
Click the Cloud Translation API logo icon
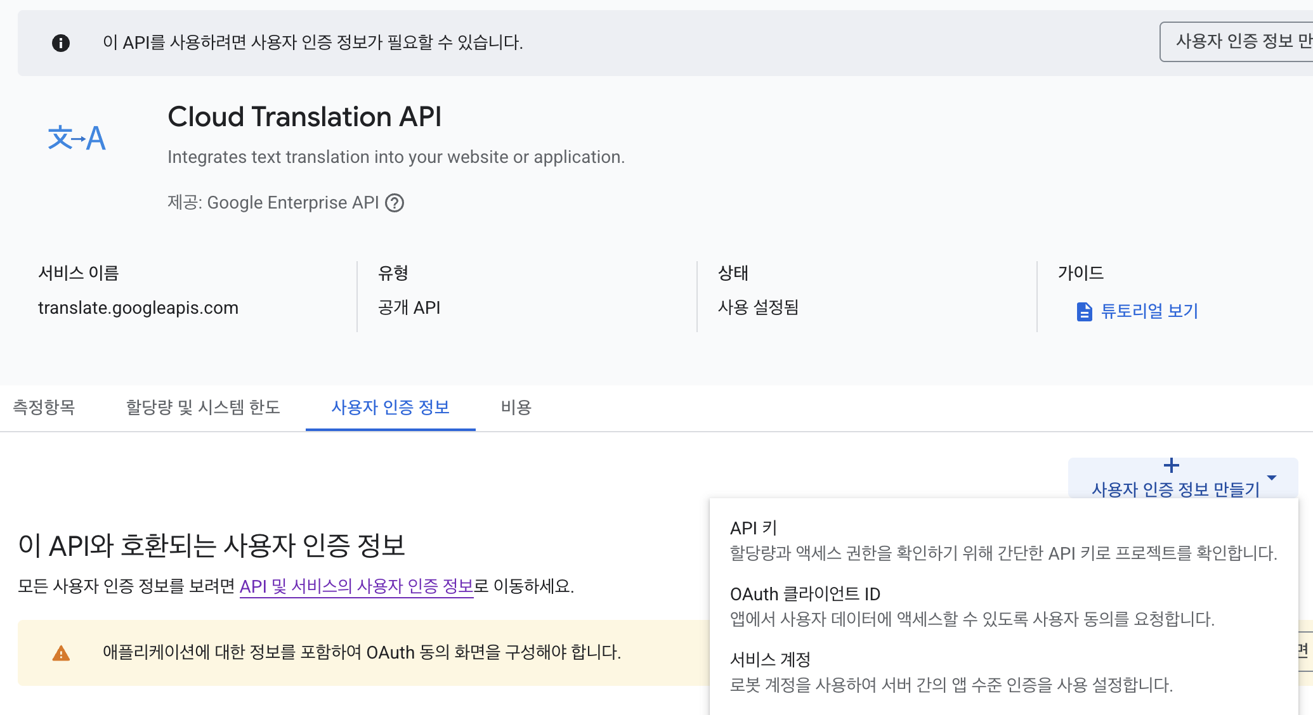77,138
